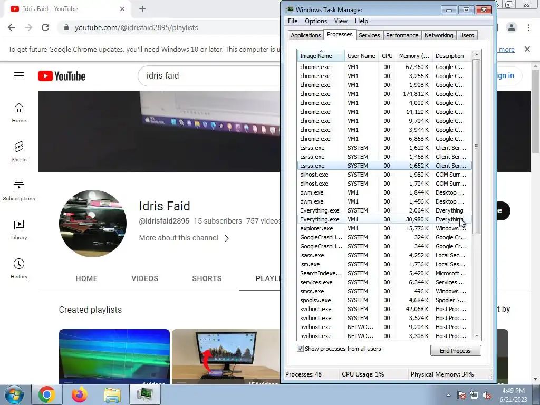Open History in YouTube sidebar
The height and width of the screenshot is (405, 540).
pos(19,269)
